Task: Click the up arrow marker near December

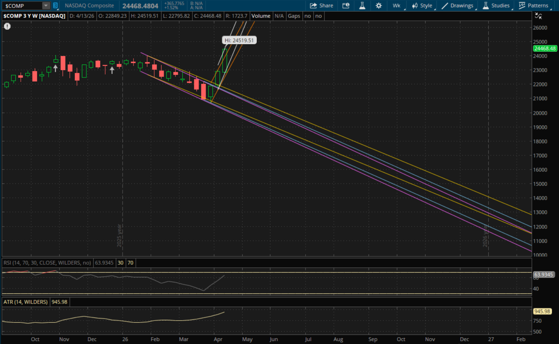Action: [112, 70]
